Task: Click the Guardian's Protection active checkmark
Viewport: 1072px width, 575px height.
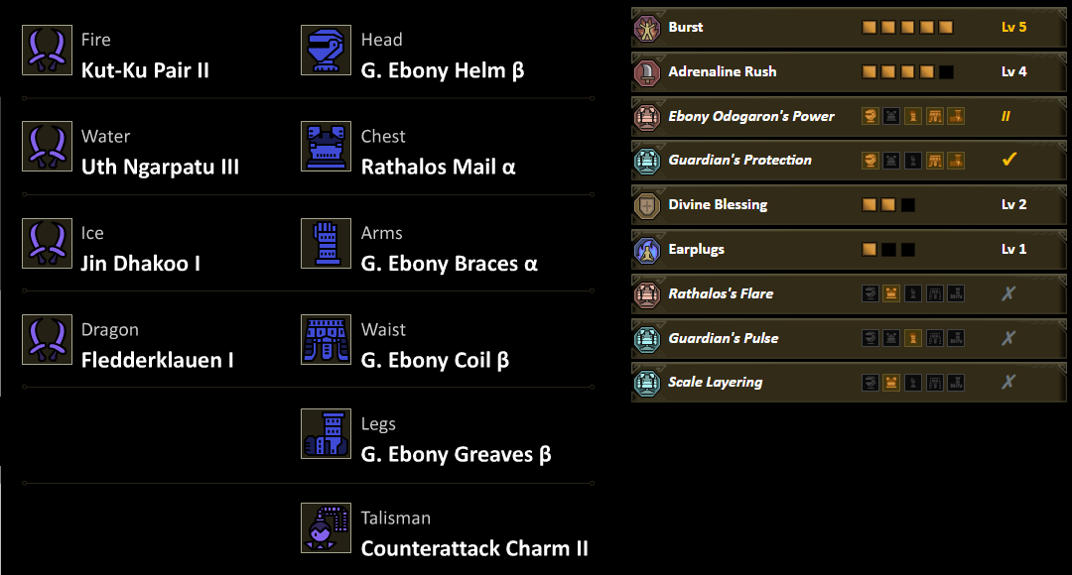Action: tap(1009, 160)
